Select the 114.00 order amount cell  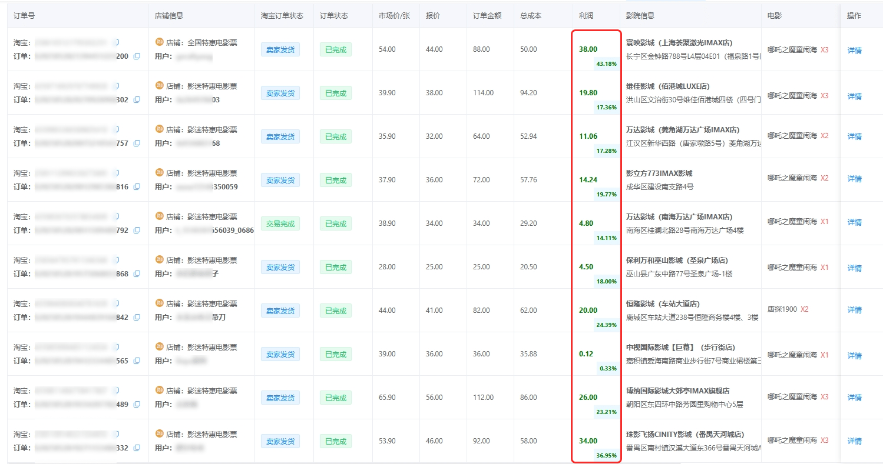coord(483,93)
